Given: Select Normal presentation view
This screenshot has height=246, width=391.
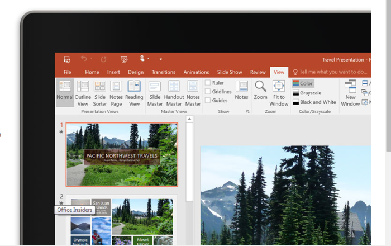Looking at the screenshot, I should 65,93.
